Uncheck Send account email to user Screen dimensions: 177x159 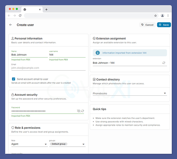coord(14,79)
